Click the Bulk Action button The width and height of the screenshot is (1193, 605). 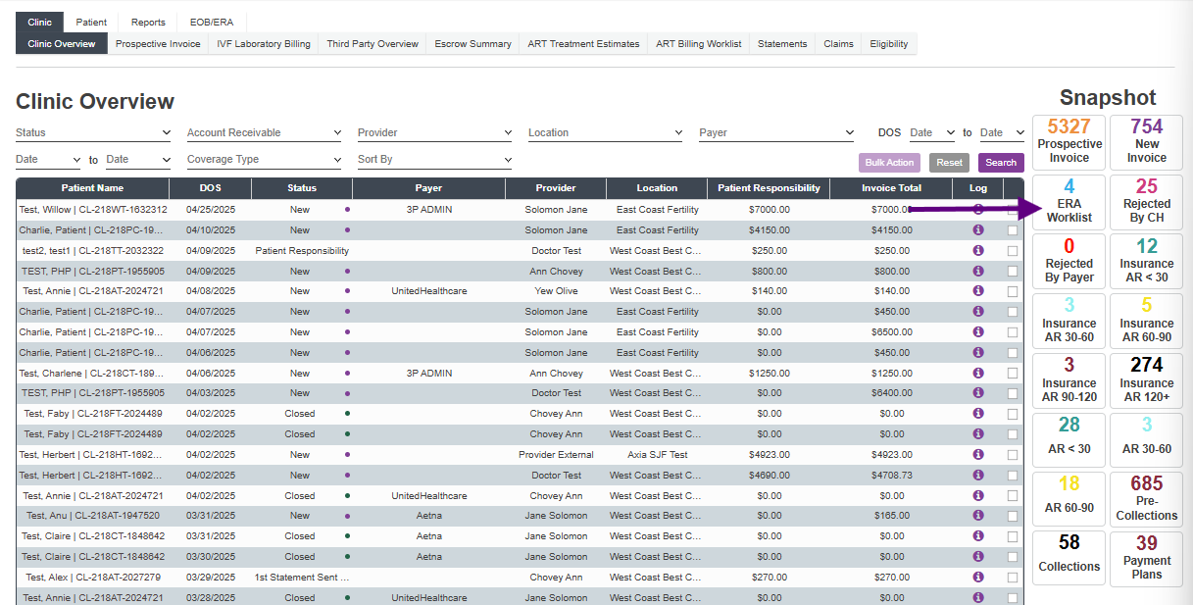(889, 163)
